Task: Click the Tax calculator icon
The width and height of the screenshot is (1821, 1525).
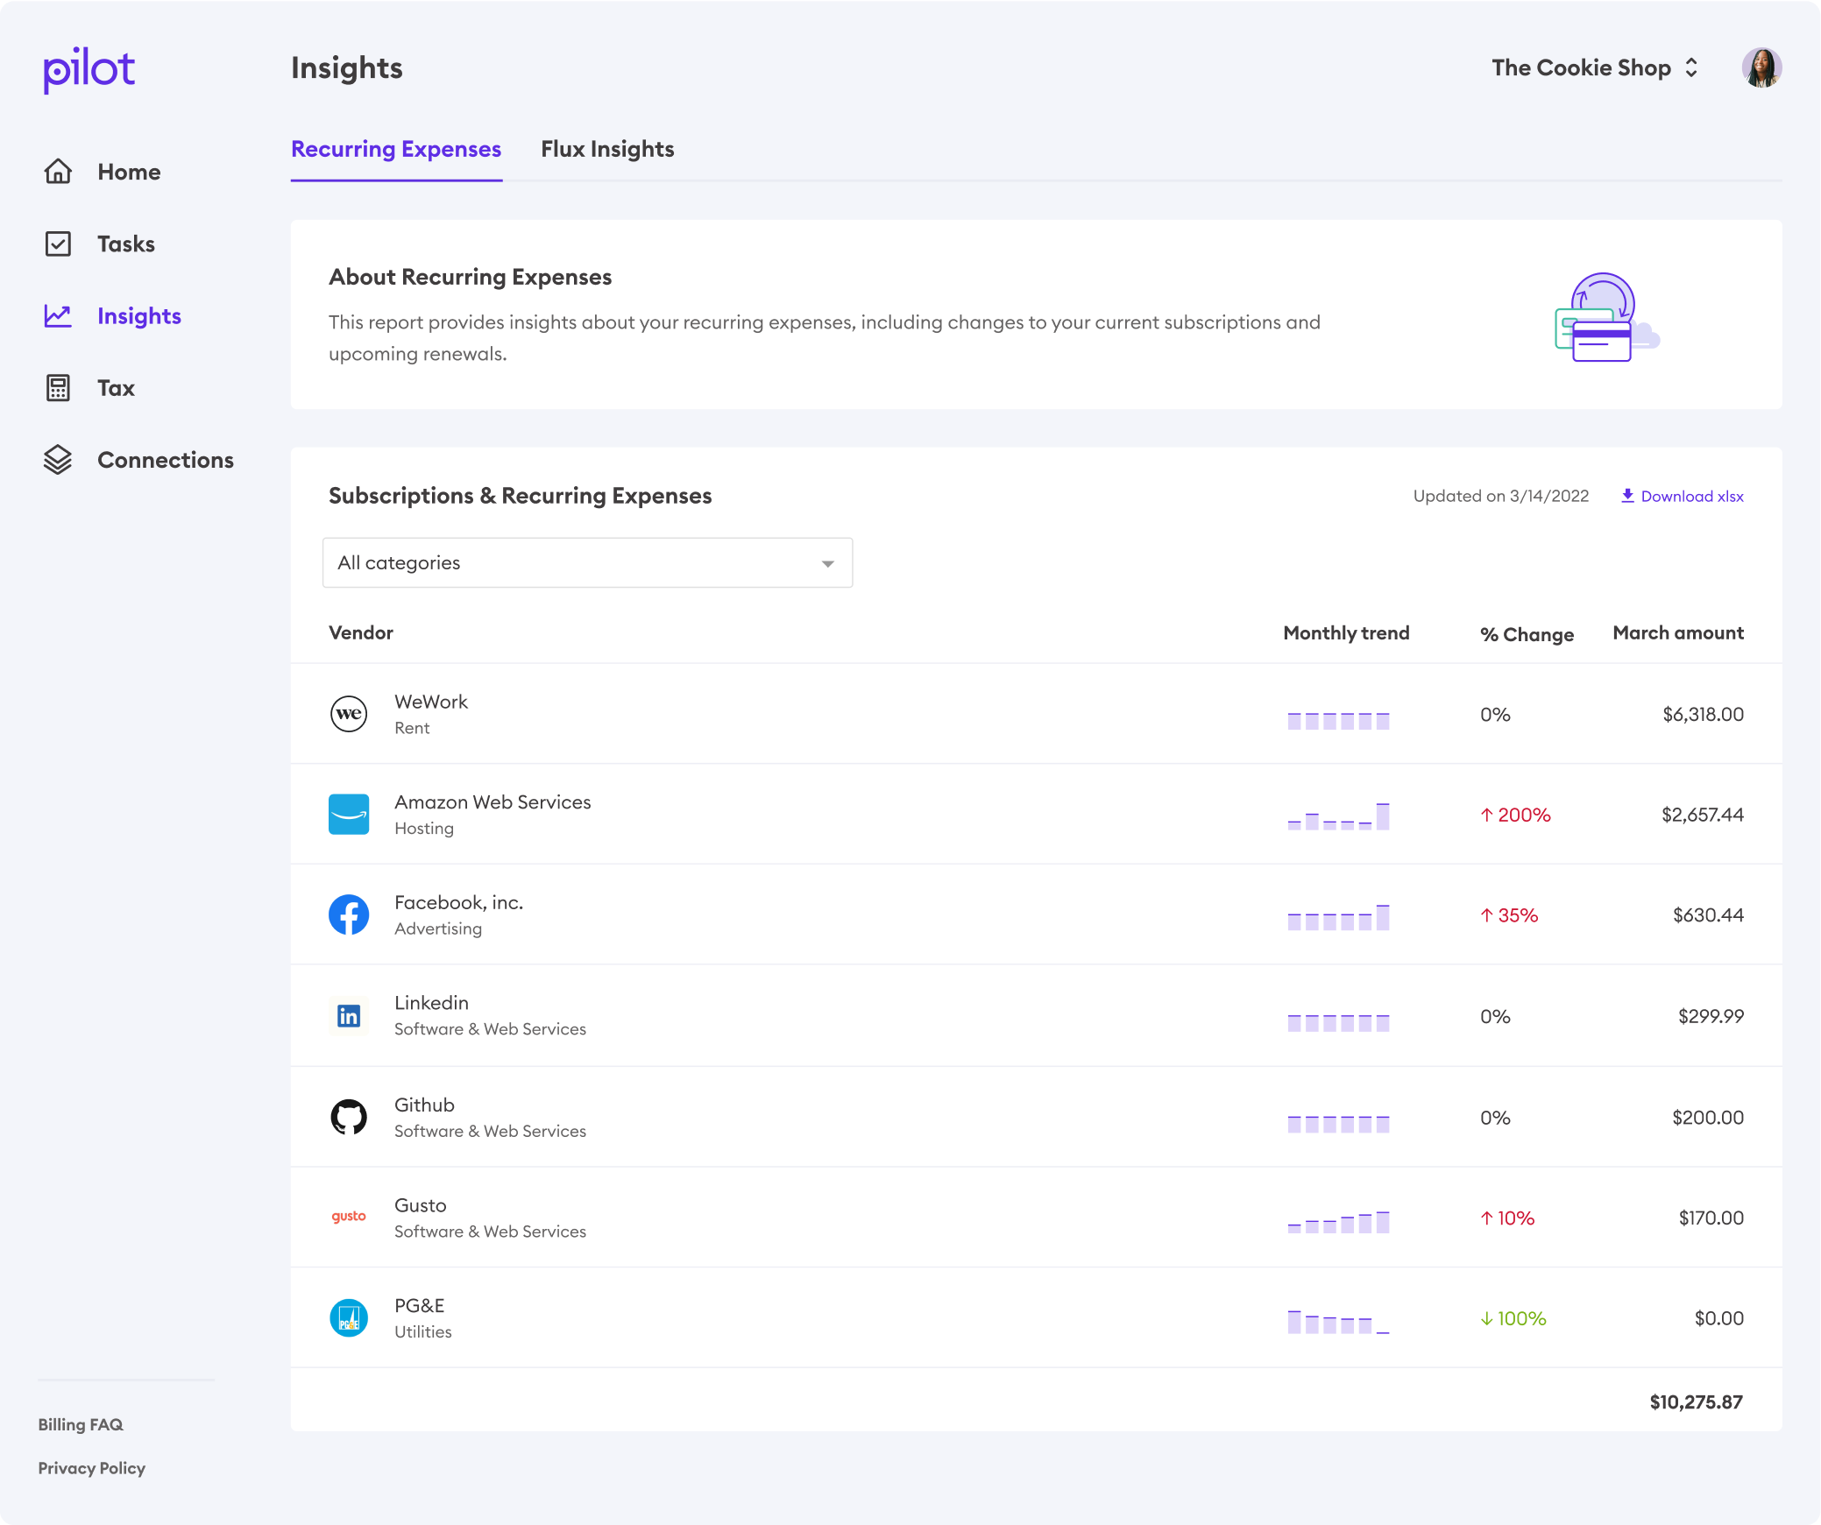Action: point(58,388)
